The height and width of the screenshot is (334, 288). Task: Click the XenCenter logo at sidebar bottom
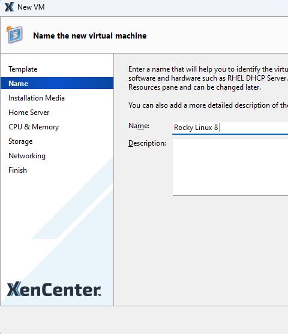pyautogui.click(x=54, y=289)
